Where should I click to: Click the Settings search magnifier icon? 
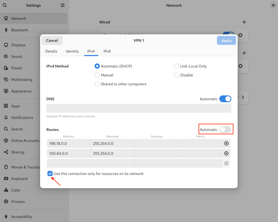[5, 5]
